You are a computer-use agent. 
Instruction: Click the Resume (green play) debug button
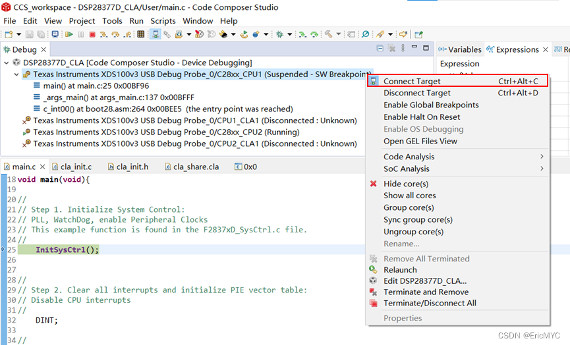(69, 34)
